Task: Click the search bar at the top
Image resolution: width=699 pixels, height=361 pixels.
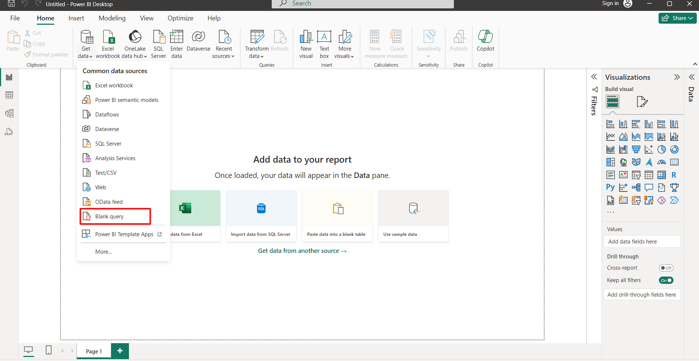Action: coord(362,4)
